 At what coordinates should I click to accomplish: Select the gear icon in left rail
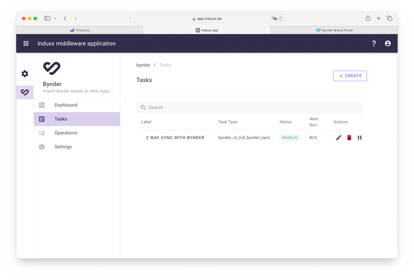tap(25, 73)
